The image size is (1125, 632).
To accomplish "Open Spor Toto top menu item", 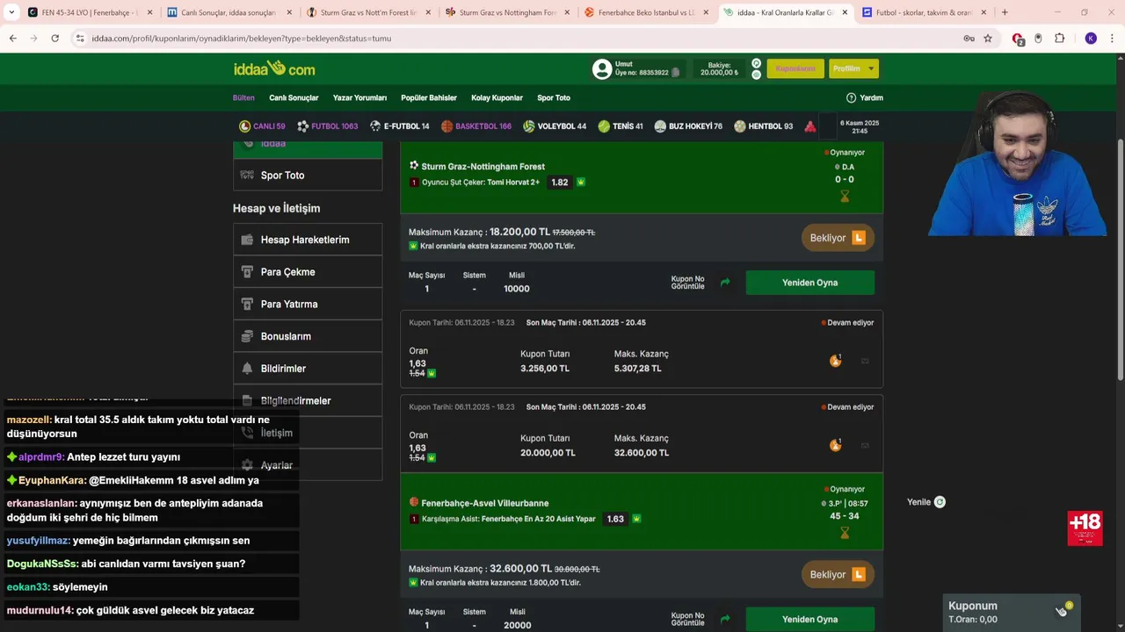I will click(554, 97).
